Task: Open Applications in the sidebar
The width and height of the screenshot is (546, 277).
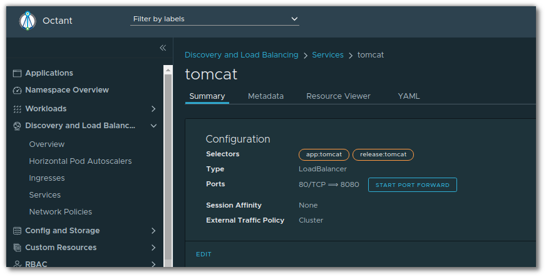Action: tap(49, 73)
